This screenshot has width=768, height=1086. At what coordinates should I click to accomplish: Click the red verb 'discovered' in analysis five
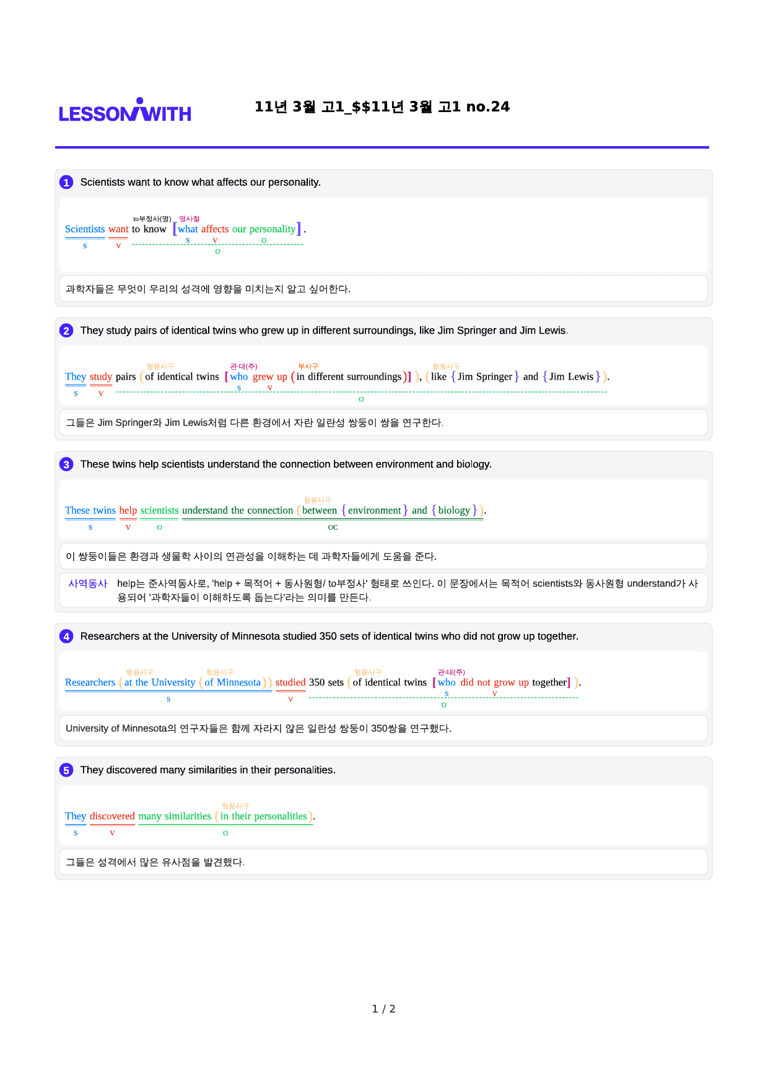pyautogui.click(x=112, y=816)
